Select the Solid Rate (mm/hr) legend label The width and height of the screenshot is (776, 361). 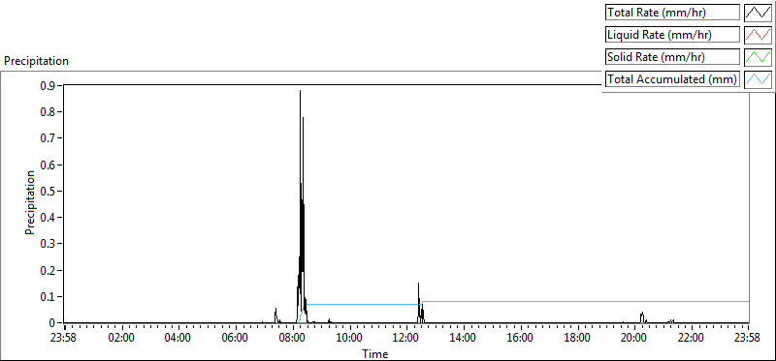tap(672, 57)
